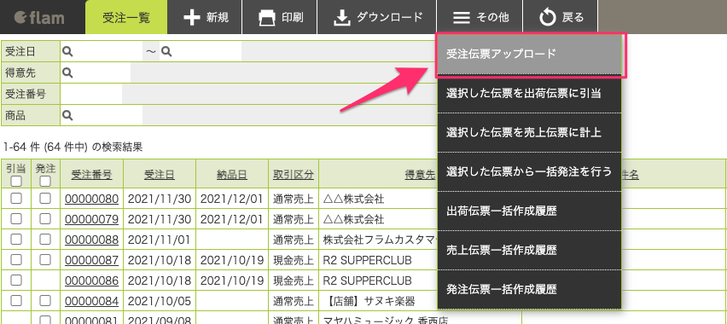Open order 00000088 link
The width and height of the screenshot is (727, 324).
tap(91, 240)
